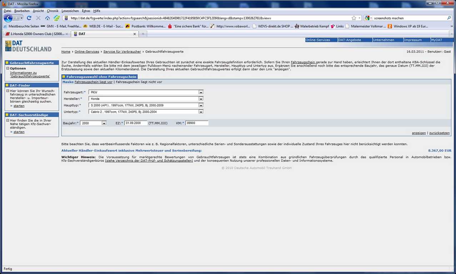Click the 'anzeigen' link

419,133
